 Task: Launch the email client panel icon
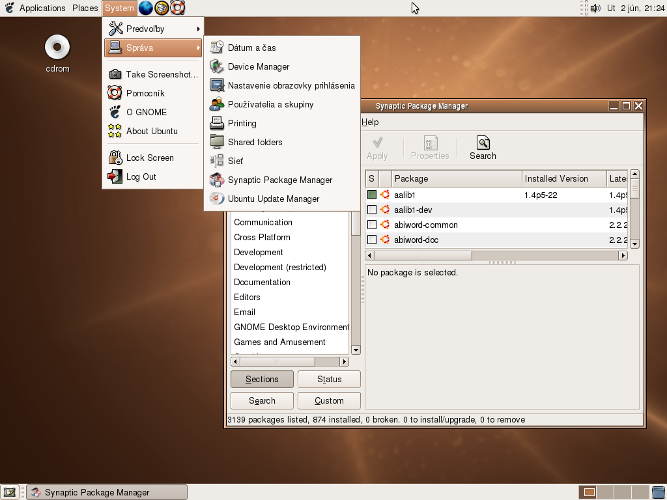pos(162,8)
